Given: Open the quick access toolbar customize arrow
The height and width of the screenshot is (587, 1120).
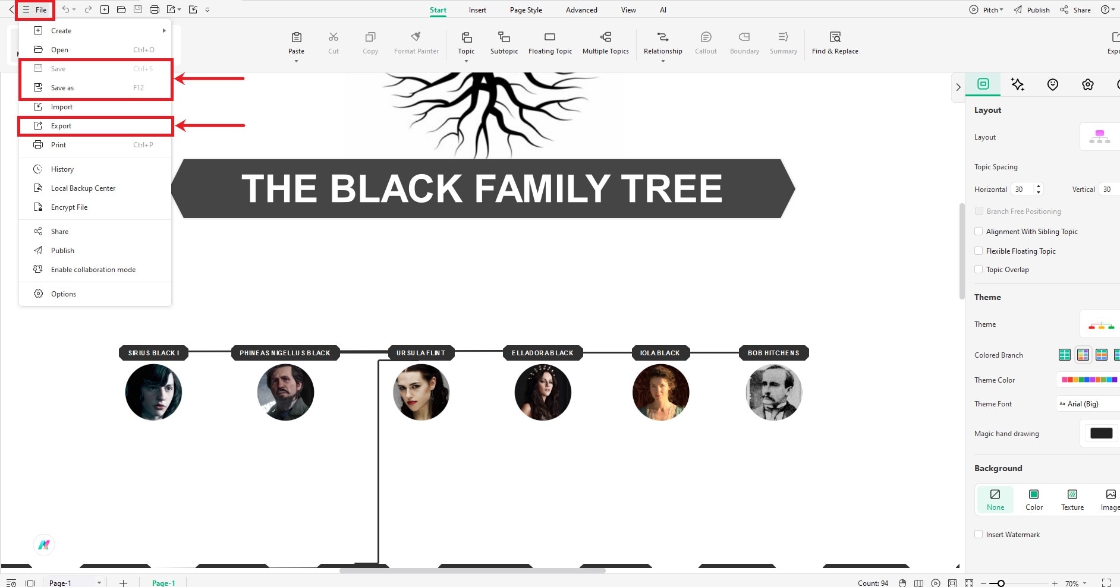Looking at the screenshot, I should 207,10.
